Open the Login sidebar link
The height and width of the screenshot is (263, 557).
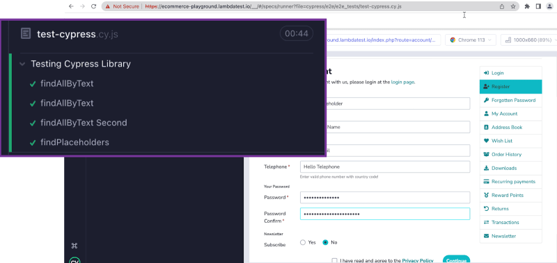pyautogui.click(x=510, y=73)
